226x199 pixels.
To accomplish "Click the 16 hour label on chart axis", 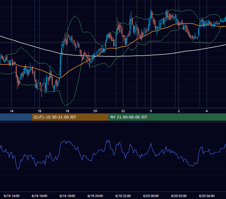I will coord(39,111).
